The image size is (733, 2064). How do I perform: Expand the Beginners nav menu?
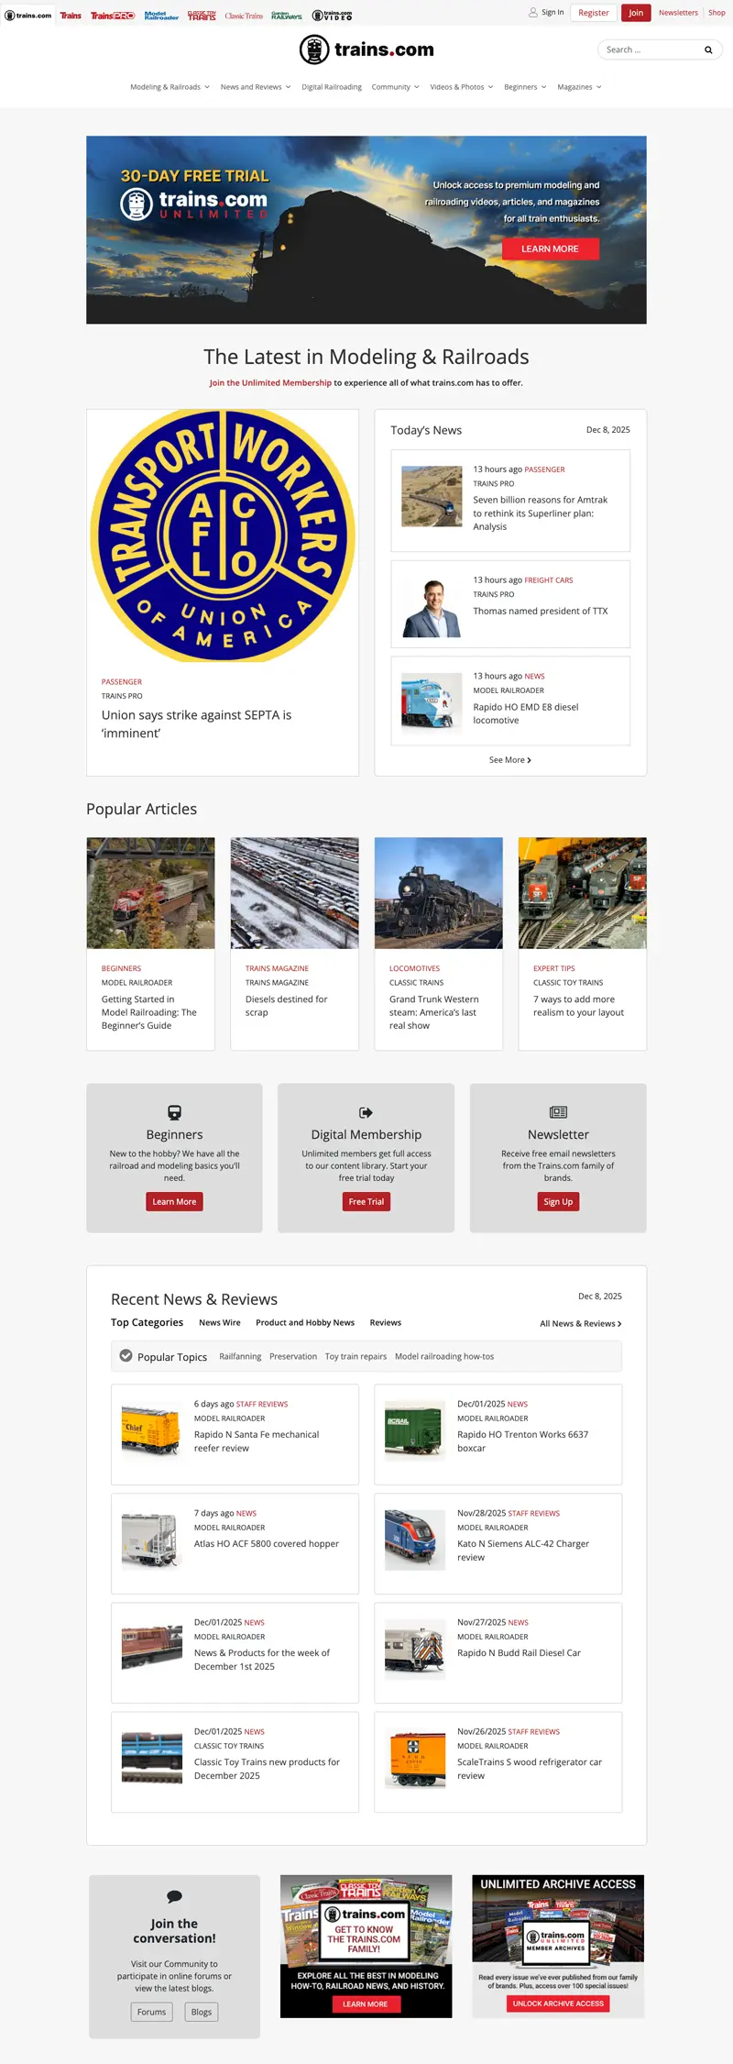click(x=525, y=87)
